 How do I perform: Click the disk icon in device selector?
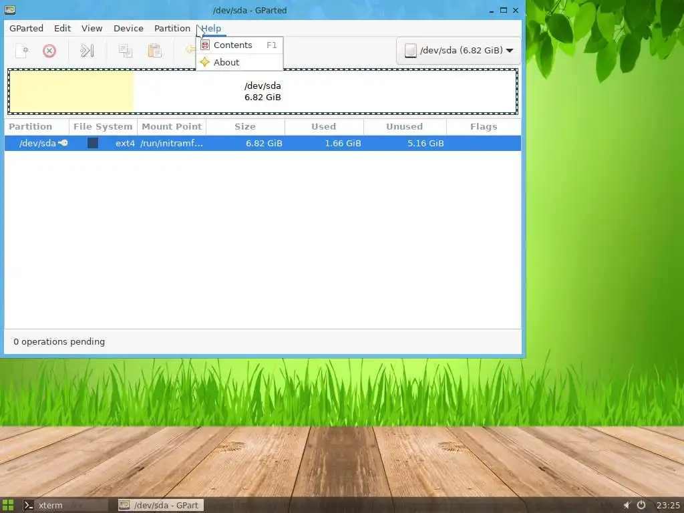[411, 51]
